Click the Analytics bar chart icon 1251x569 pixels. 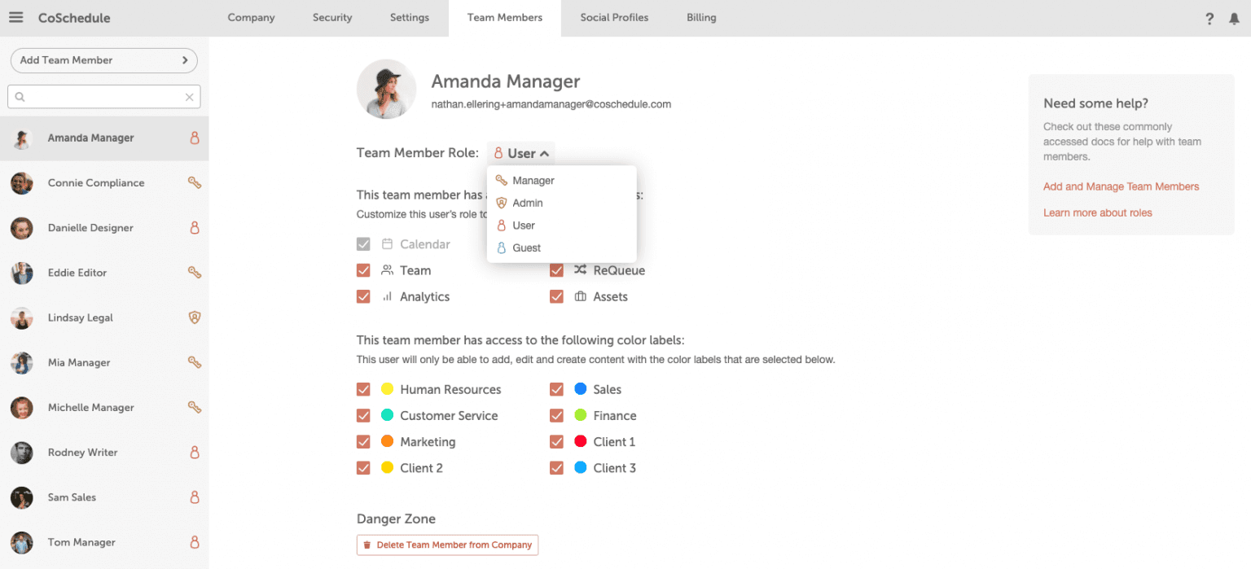point(387,296)
